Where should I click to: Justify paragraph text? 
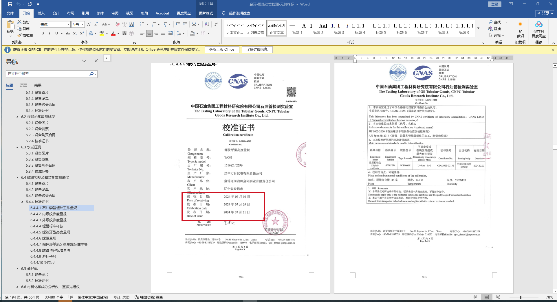click(163, 33)
